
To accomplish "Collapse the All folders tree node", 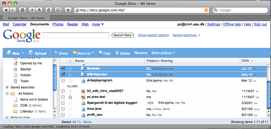I will [x=7, y=94].
